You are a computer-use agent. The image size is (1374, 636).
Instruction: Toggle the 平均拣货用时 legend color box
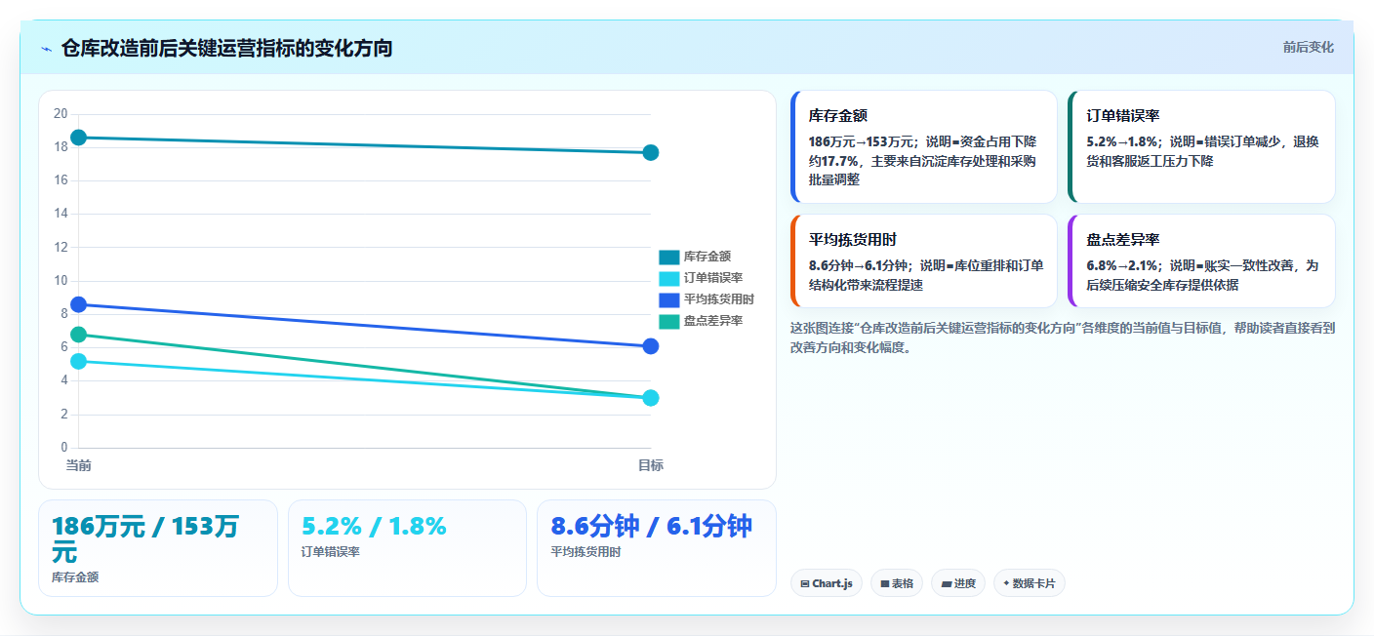[668, 299]
